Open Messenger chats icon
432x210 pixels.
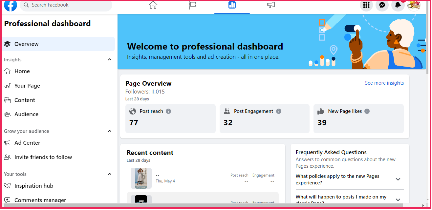382,5
